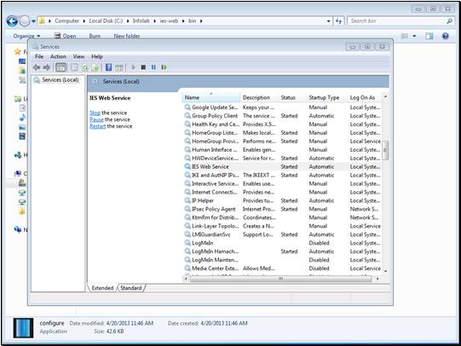Image resolution: width=461 pixels, height=346 pixels.
Task: Open the File menu in Services
Action: pos(39,56)
